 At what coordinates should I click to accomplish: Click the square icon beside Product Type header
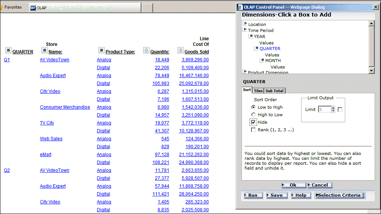101,50
